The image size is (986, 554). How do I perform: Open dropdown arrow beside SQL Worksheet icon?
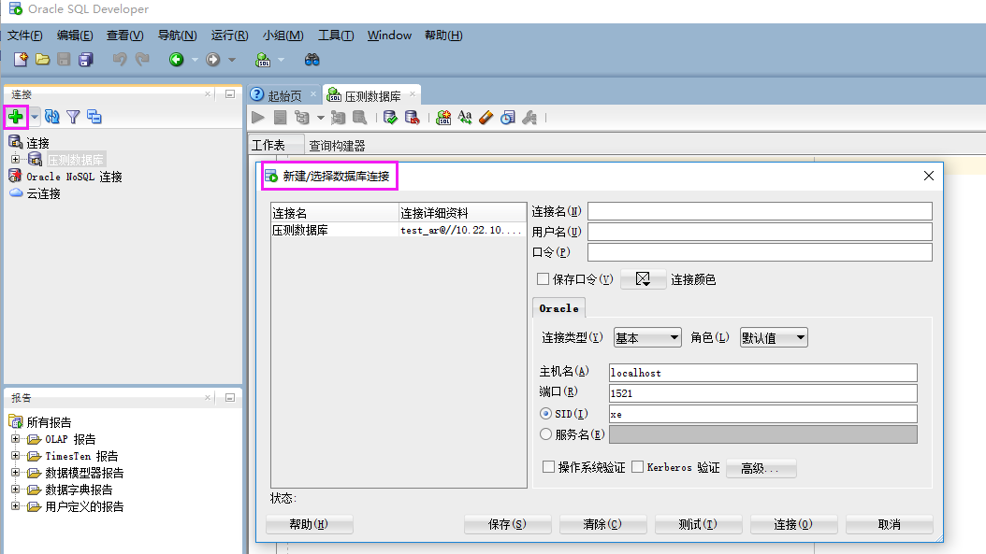[281, 60]
